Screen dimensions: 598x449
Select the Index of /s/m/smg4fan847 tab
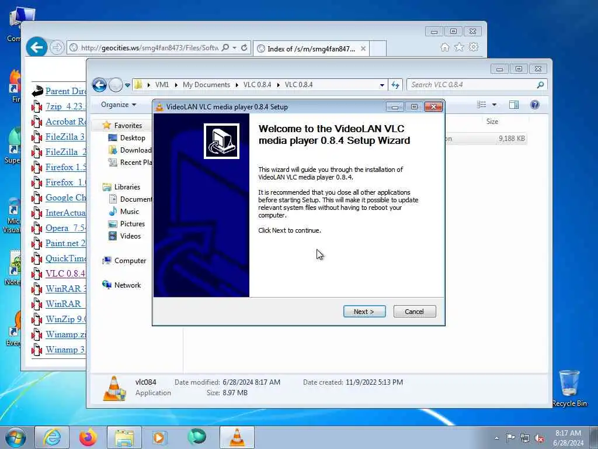(x=311, y=49)
